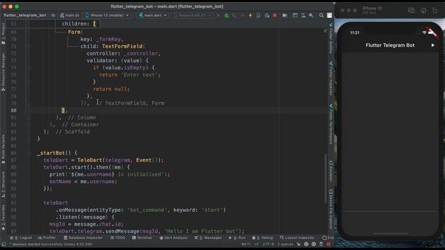This screenshot has height=250, width=445.
Task: Click the LF line separator in status bar
Action: (x=257, y=244)
